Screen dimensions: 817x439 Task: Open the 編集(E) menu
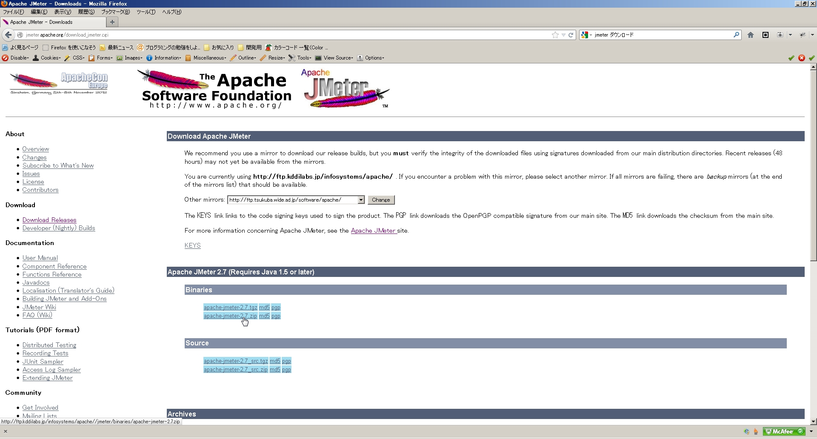pos(39,12)
